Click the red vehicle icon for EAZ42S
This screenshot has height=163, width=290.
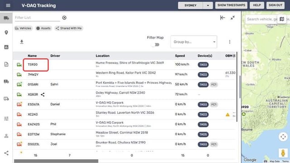click(19, 125)
